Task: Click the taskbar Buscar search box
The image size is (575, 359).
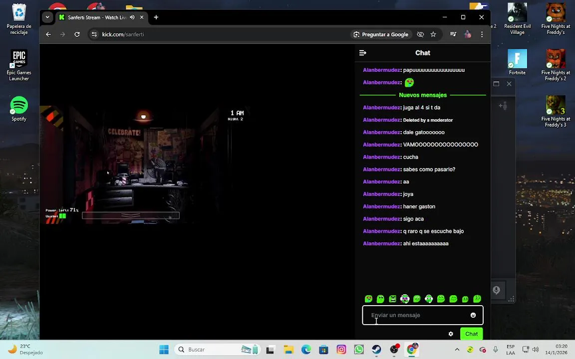Action: pyautogui.click(x=217, y=350)
